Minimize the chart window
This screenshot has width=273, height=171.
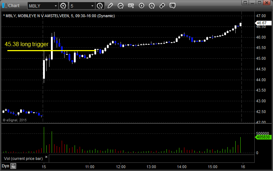click(253, 3)
